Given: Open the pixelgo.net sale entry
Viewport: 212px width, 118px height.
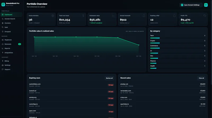Looking at the screenshot, I should click(x=163, y=85).
